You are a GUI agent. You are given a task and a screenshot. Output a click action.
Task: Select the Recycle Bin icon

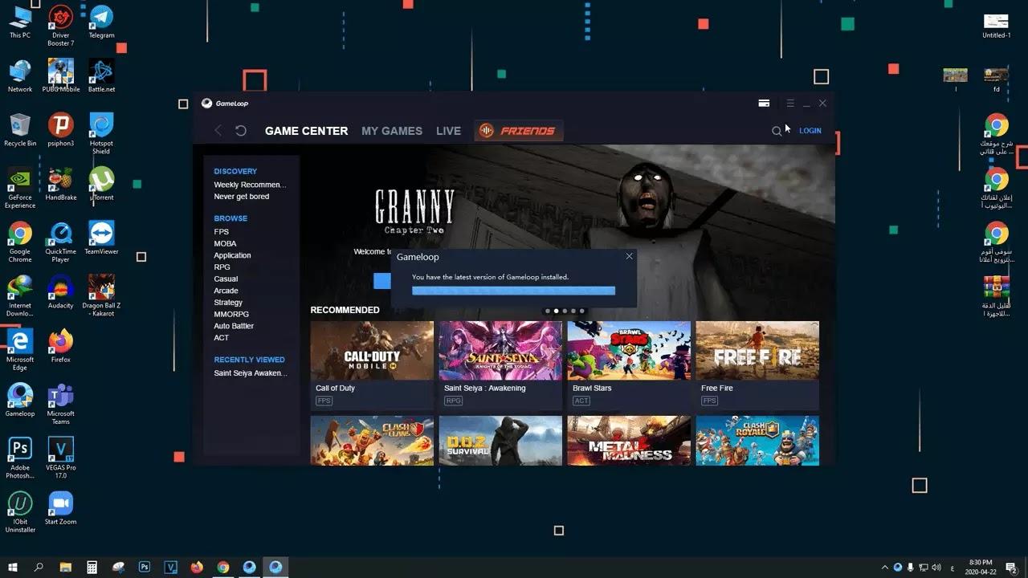pos(20,130)
